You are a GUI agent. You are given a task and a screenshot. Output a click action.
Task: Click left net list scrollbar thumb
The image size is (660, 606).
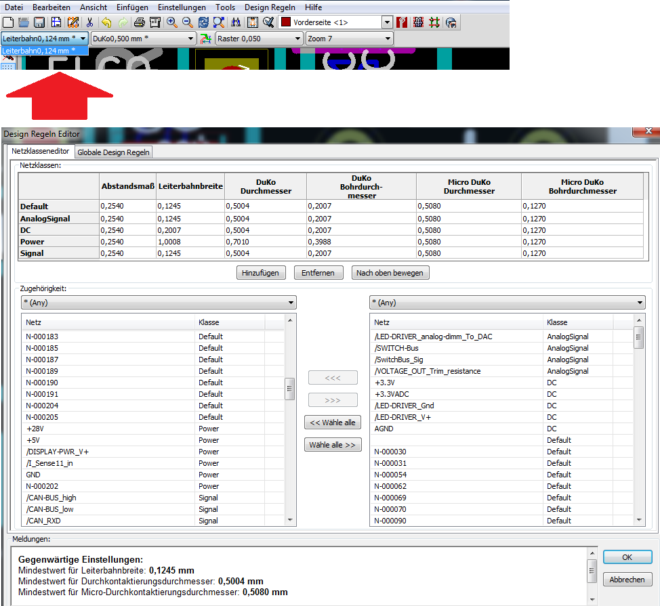click(289, 389)
